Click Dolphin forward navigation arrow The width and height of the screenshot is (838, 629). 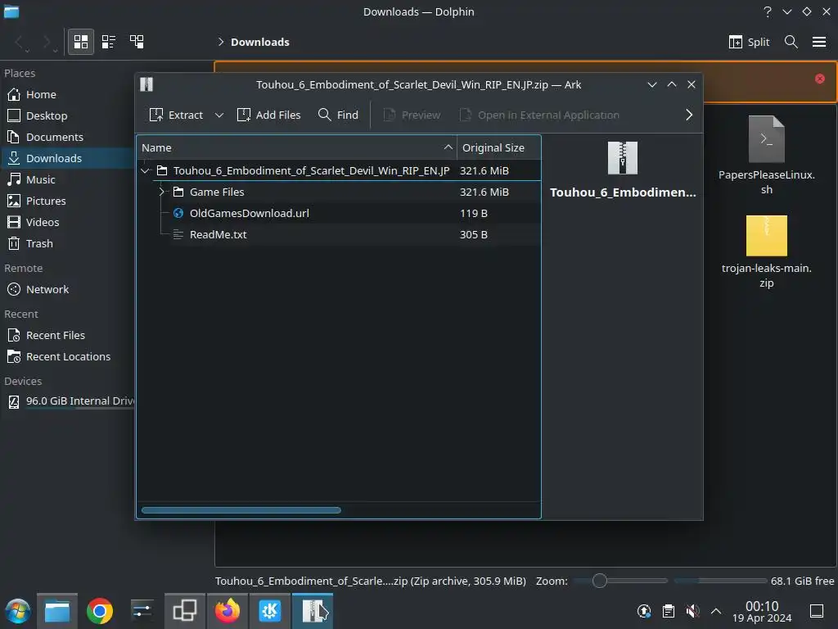pos(47,42)
